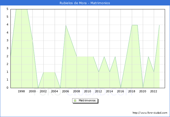Select the 2016 x-axis year label
This screenshot has width=170, height=117.
121,91
